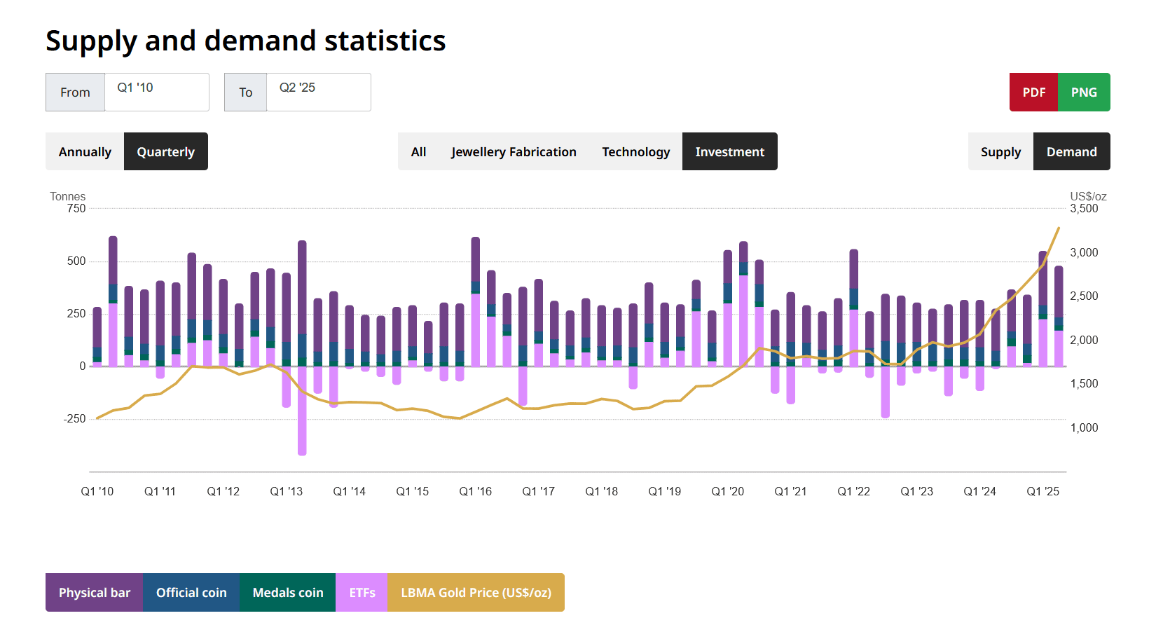Click the Q1 '25 x-axis label

[1043, 492]
